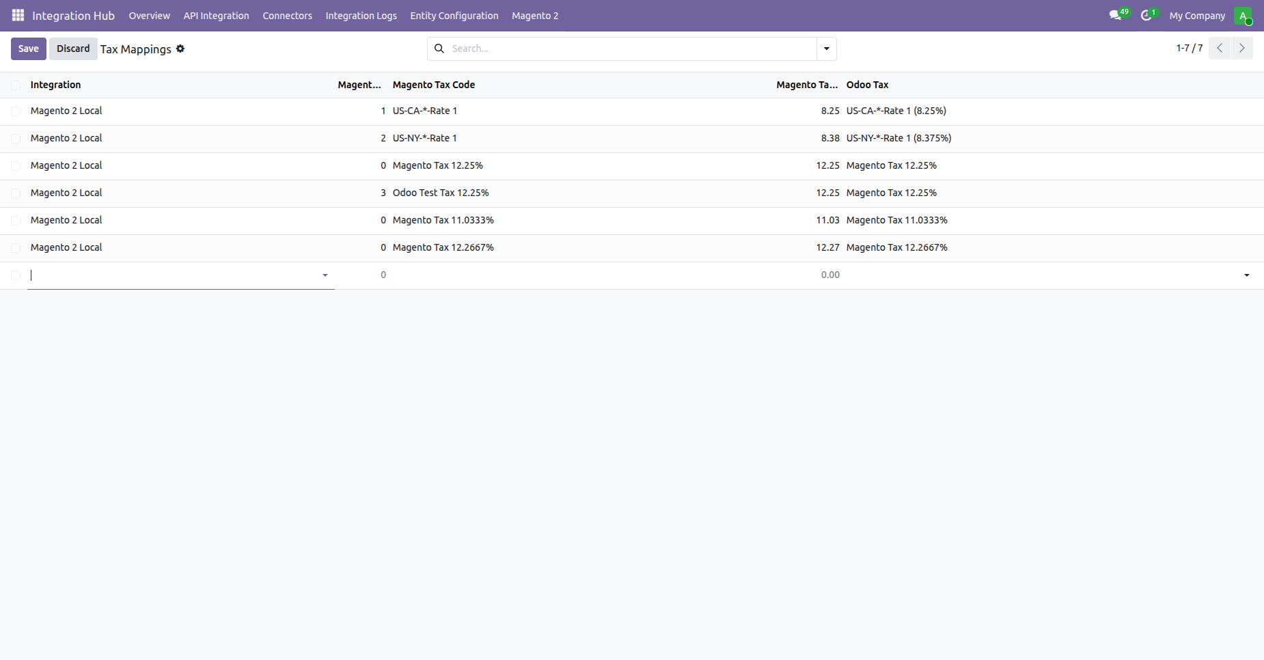Screen dimensions: 1264x660
Task: Click the search magnifier icon
Action: pyautogui.click(x=439, y=49)
